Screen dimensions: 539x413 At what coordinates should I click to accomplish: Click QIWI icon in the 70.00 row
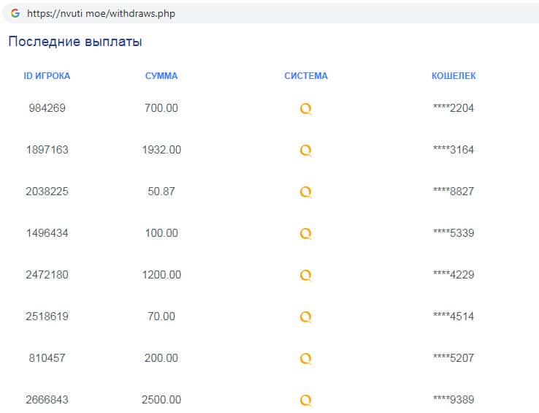click(x=306, y=317)
